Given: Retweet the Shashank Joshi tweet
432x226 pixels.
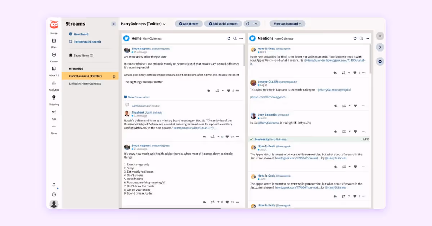Looking at the screenshot, I should coord(213,137).
